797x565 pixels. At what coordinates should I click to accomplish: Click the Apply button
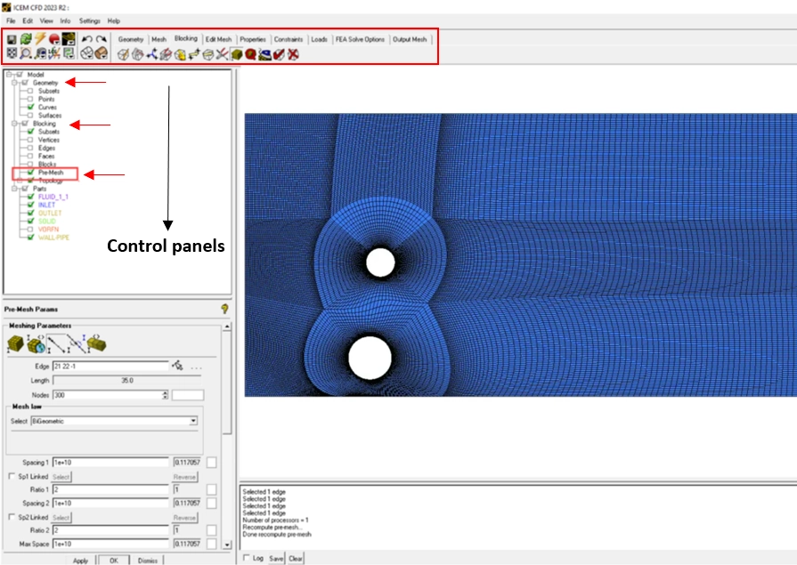80,560
